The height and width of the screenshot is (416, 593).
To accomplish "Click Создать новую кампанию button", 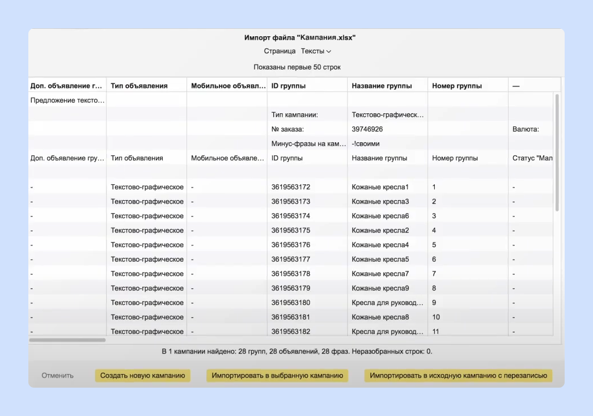I will pos(142,376).
